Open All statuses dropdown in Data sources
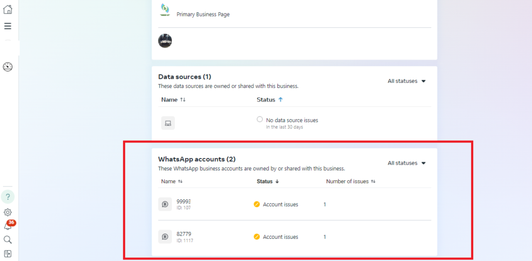532x261 pixels. pyautogui.click(x=406, y=81)
